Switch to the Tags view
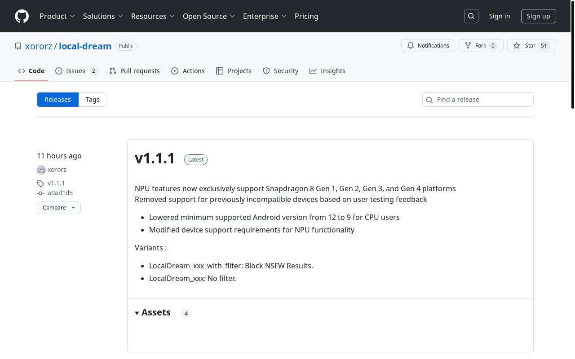Screen dimensions: 575x359 tap(93, 100)
